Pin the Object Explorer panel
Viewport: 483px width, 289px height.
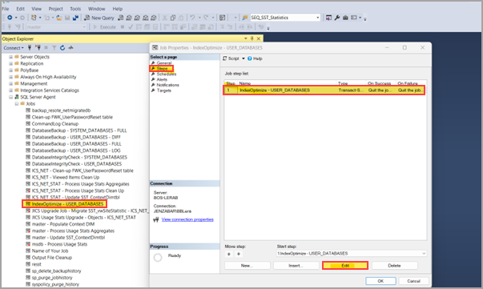252,38
